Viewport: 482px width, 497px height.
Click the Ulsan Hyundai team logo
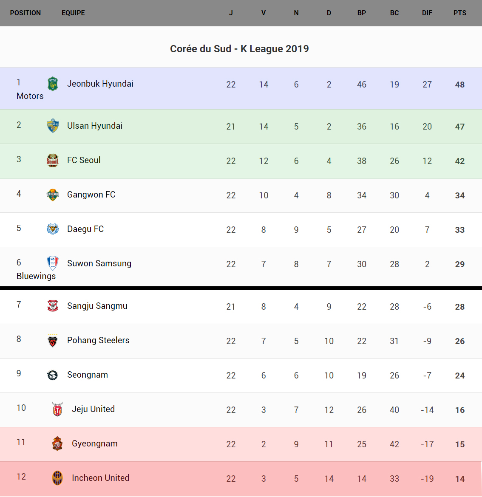click(53, 126)
